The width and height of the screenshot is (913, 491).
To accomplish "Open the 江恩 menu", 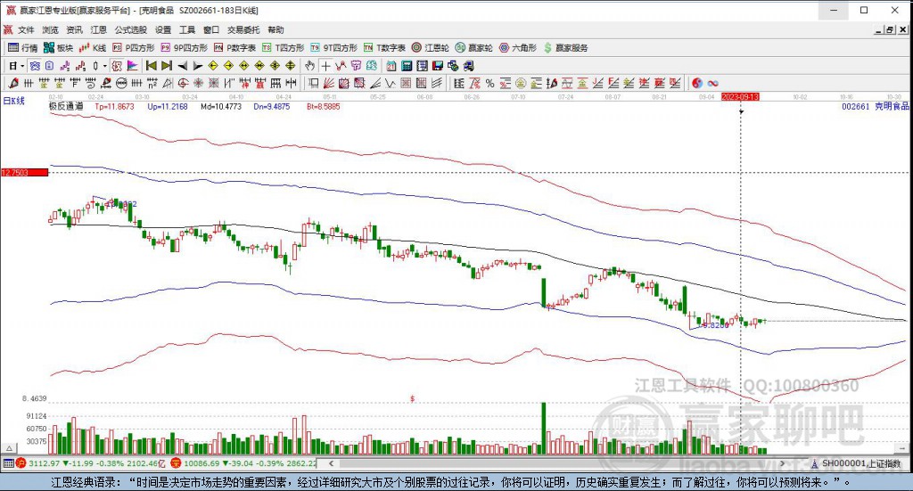I will (x=98, y=29).
